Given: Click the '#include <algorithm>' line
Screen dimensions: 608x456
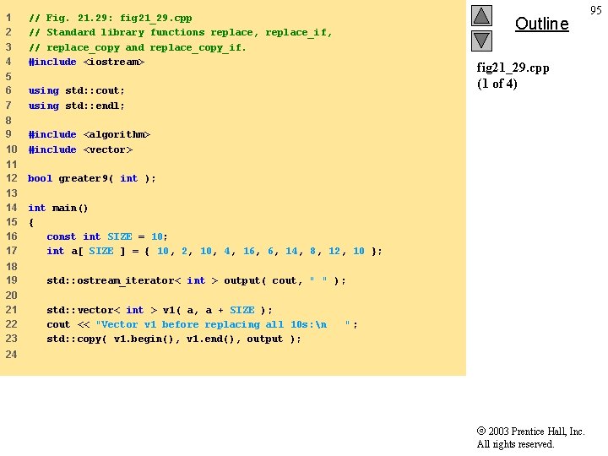Looking at the screenshot, I should [90, 134].
